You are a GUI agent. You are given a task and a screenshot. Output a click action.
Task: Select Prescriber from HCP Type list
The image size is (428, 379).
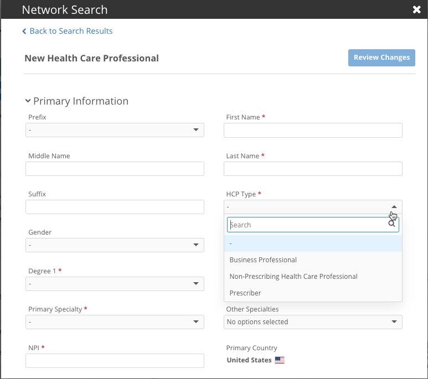click(x=245, y=293)
